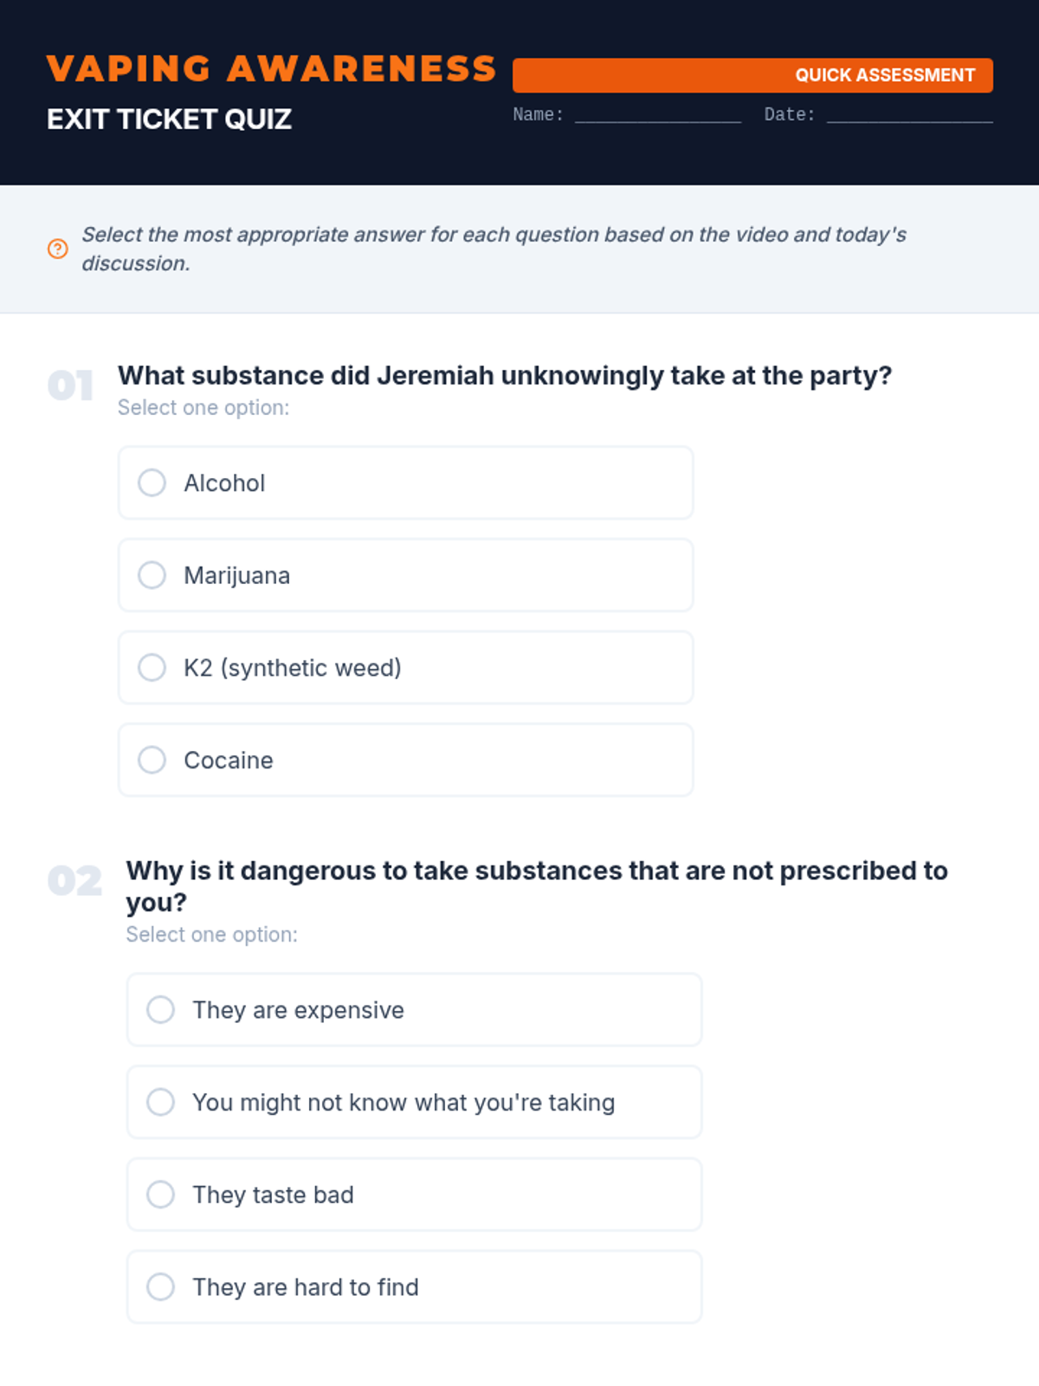The image size is (1039, 1386).
Task: Click the Date input line
Action: (909, 114)
